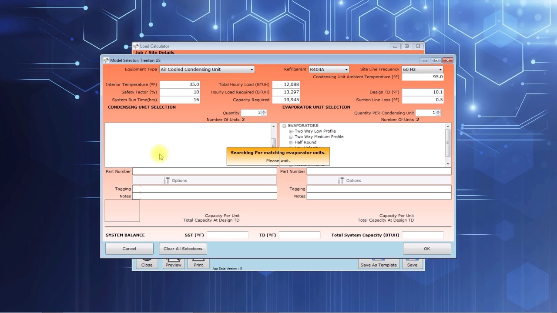The height and width of the screenshot is (313, 557).
Task: Click the evaporator Notes field
Action: [x=379, y=196]
